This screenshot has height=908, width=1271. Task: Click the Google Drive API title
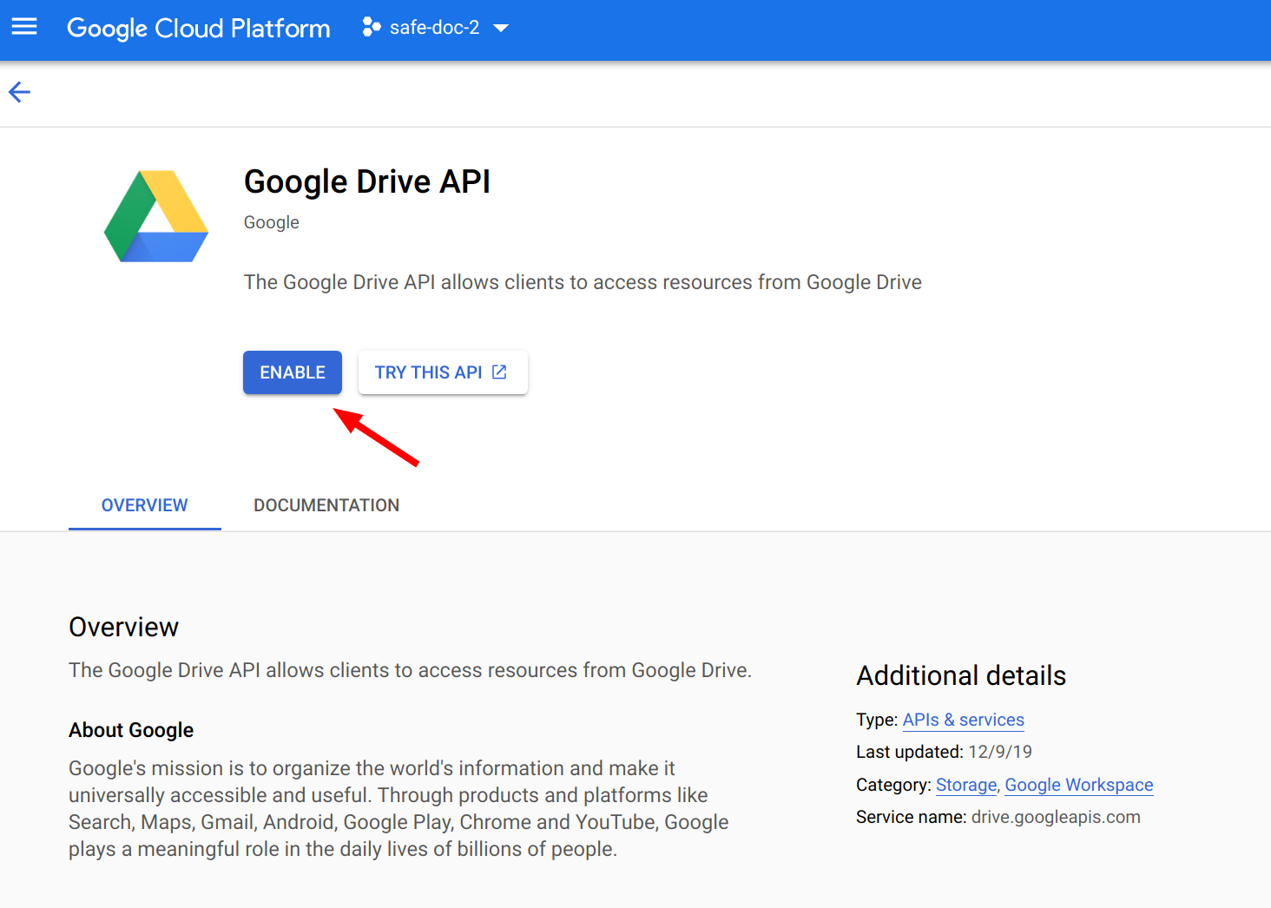point(366,181)
